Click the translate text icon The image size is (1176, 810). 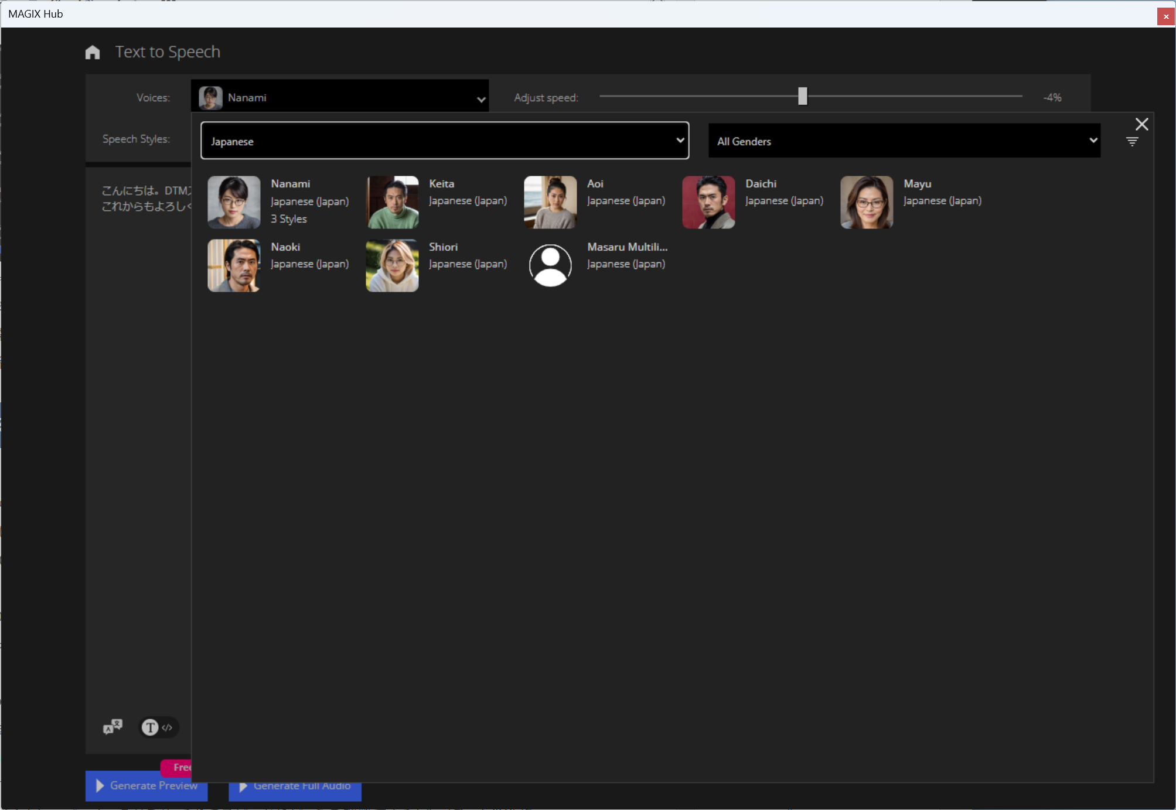[113, 727]
